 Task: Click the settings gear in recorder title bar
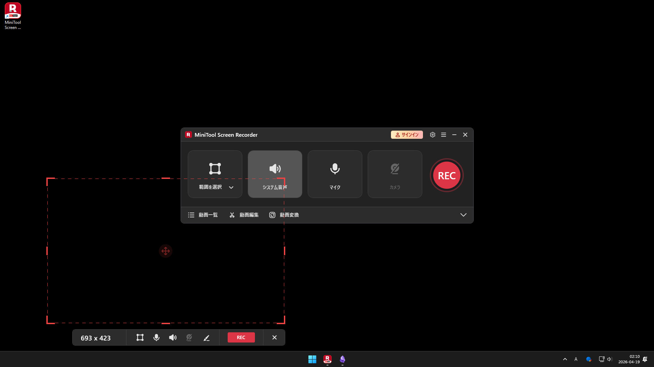432,135
